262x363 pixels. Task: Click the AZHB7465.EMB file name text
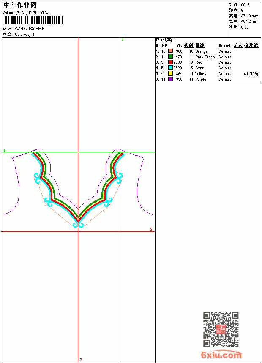pos(30,29)
